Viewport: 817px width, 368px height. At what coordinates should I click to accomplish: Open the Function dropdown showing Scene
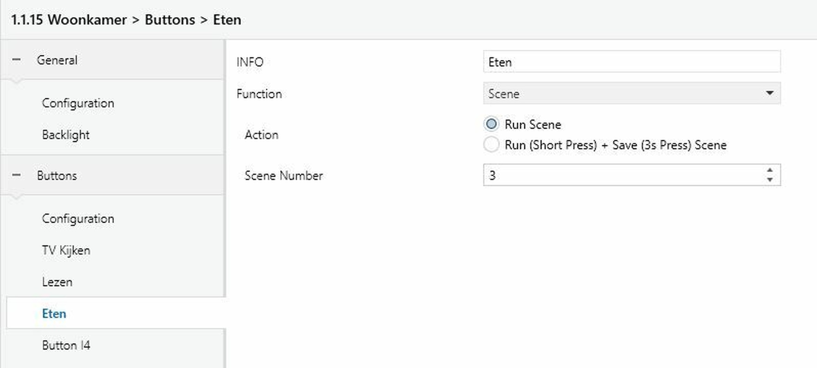click(632, 94)
